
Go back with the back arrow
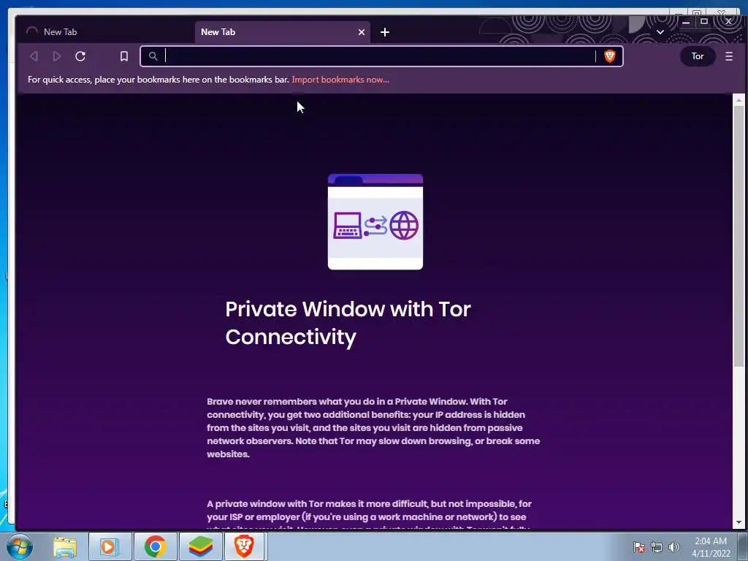(34, 56)
